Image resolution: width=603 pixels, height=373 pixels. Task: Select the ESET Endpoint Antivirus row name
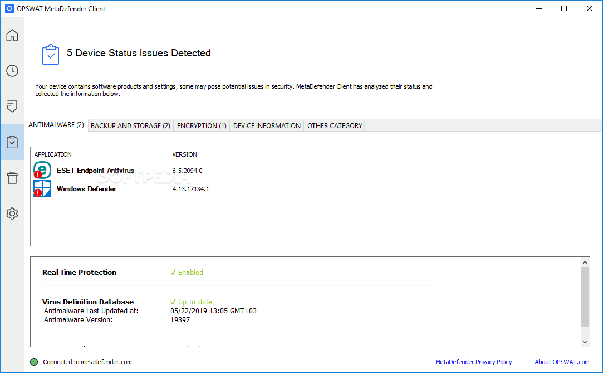coord(95,171)
